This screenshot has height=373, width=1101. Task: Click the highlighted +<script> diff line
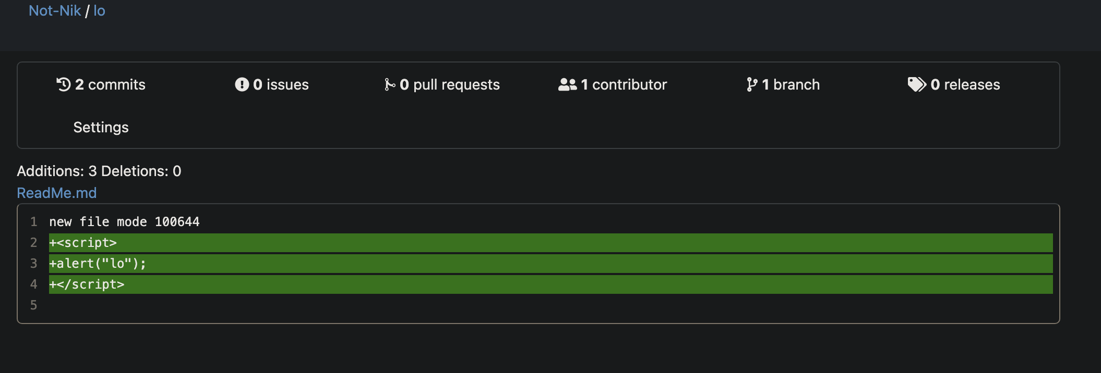[261, 242]
